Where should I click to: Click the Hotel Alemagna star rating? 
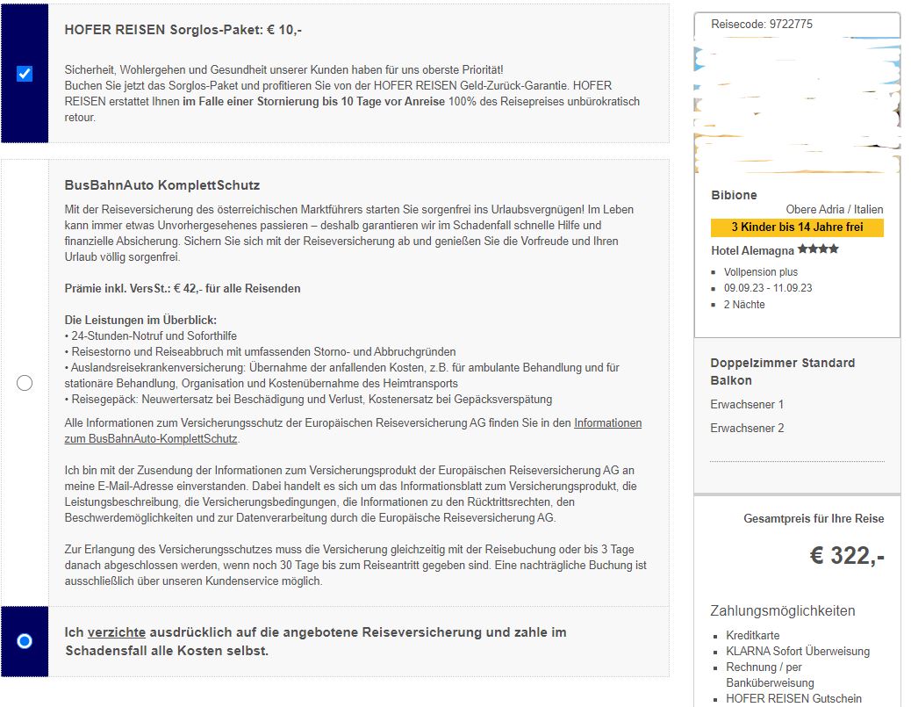[x=818, y=249]
